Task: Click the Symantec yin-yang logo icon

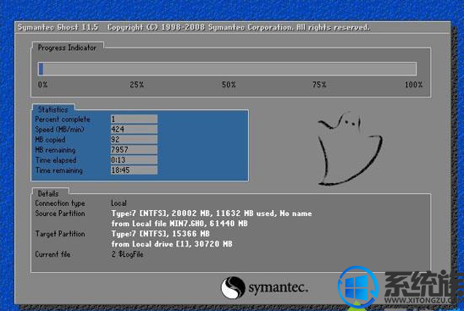Action: [233, 287]
